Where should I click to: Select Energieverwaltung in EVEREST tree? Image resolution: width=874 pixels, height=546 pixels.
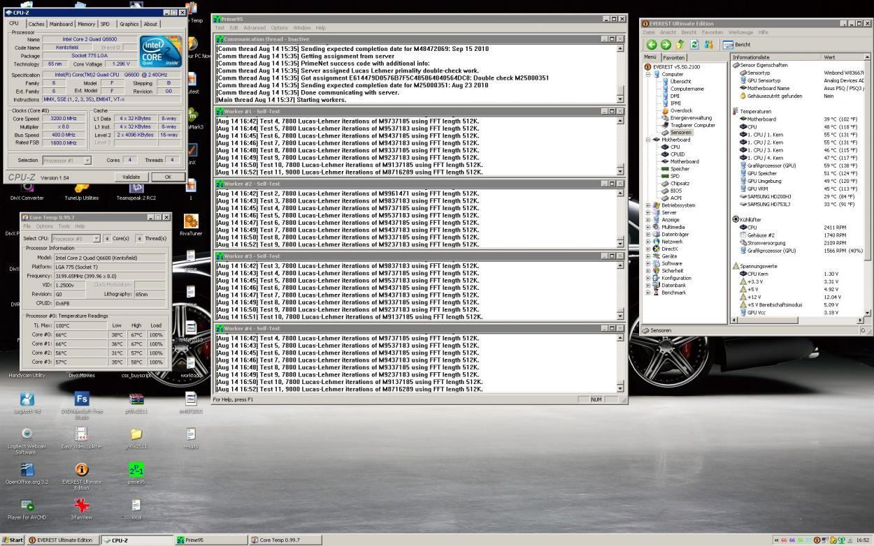(x=691, y=117)
